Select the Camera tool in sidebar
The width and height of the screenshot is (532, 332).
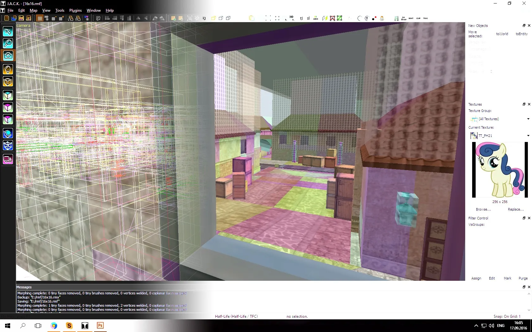point(8,56)
